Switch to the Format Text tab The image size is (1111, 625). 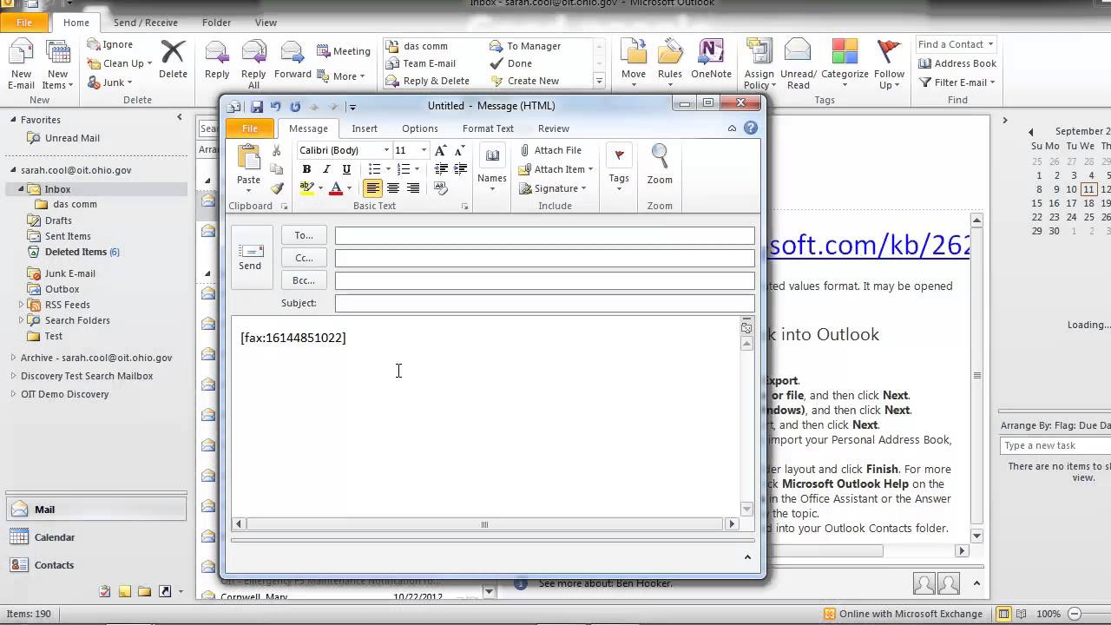click(488, 128)
